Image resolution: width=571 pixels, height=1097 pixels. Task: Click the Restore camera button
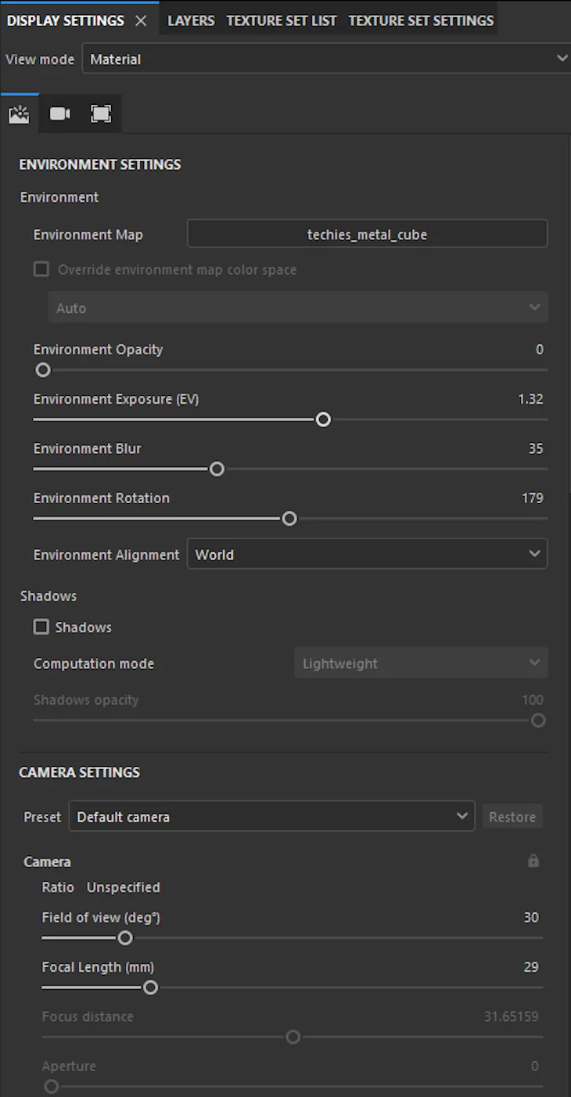tap(512, 816)
